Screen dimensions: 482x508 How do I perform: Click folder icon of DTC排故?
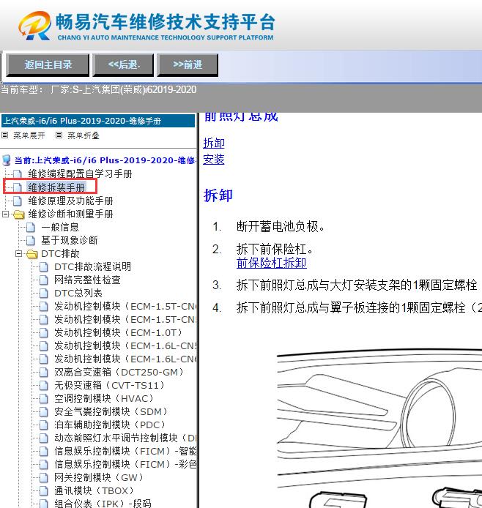point(32,254)
